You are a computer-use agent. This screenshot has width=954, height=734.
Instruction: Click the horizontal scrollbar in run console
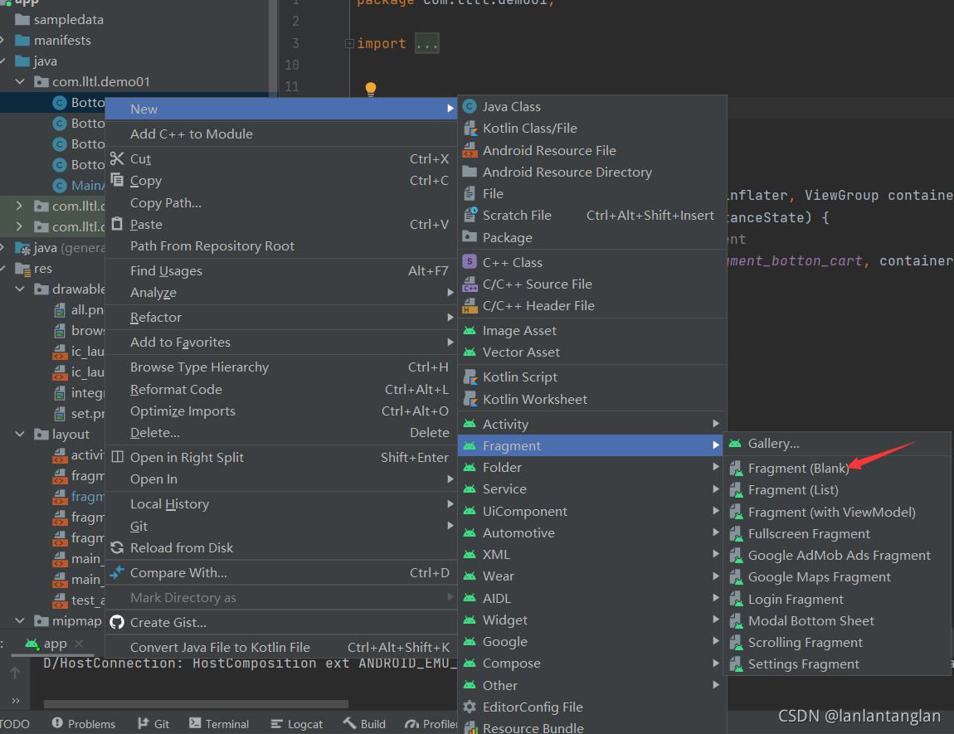pyautogui.click(x=196, y=704)
